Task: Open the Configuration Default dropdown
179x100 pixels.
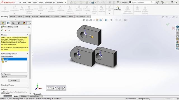Action: point(14,77)
